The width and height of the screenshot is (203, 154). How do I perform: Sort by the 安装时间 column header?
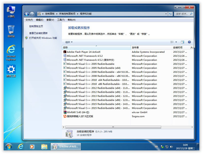tap(180, 47)
